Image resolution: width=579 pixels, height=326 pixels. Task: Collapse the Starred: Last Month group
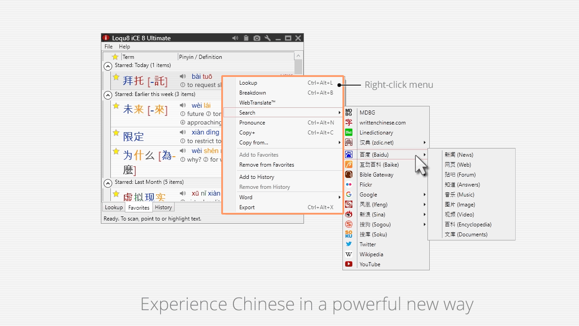point(108,183)
